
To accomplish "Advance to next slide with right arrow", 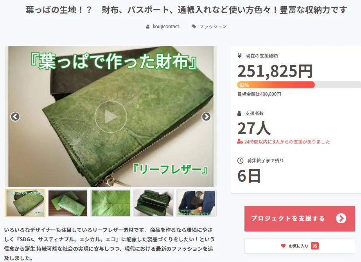I will pos(206,117).
